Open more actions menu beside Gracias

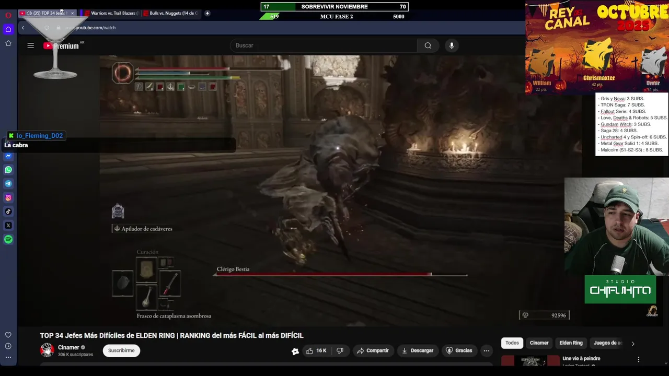pyautogui.click(x=487, y=351)
